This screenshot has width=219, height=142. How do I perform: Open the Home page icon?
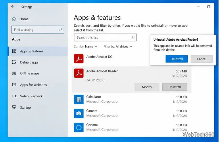[14, 19]
